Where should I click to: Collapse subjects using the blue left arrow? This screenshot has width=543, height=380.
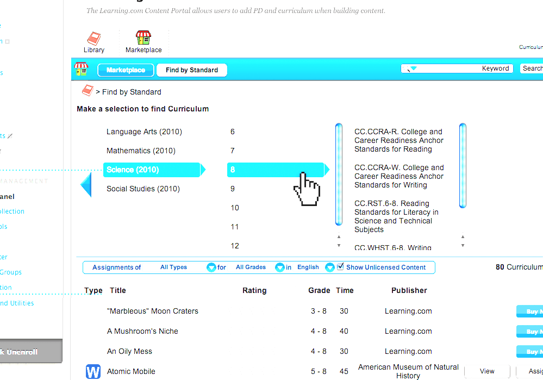pyautogui.click(x=86, y=185)
